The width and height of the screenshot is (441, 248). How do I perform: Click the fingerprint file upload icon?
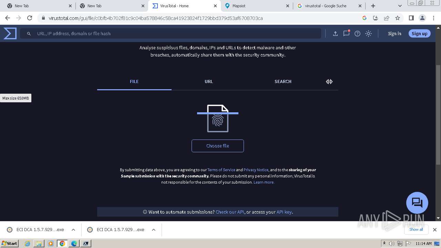[x=218, y=118]
